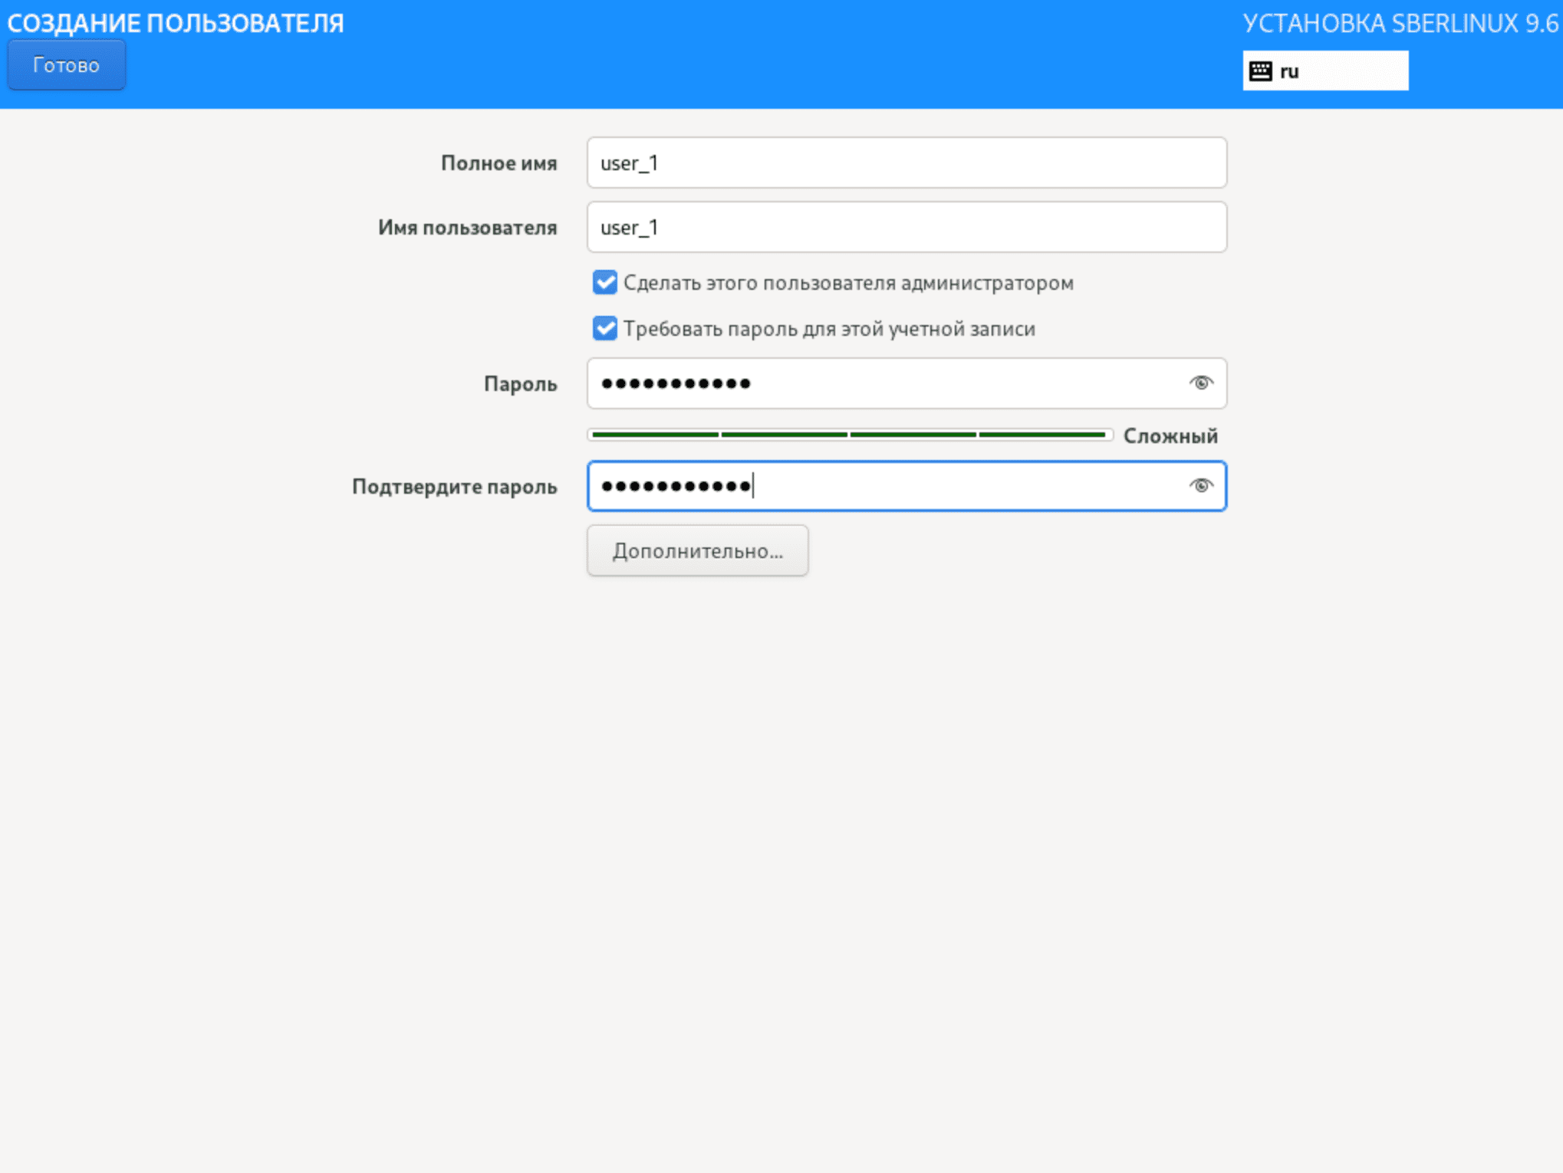This screenshot has width=1563, height=1173.
Task: Click the Подтвердите пароль label
Action: [454, 487]
